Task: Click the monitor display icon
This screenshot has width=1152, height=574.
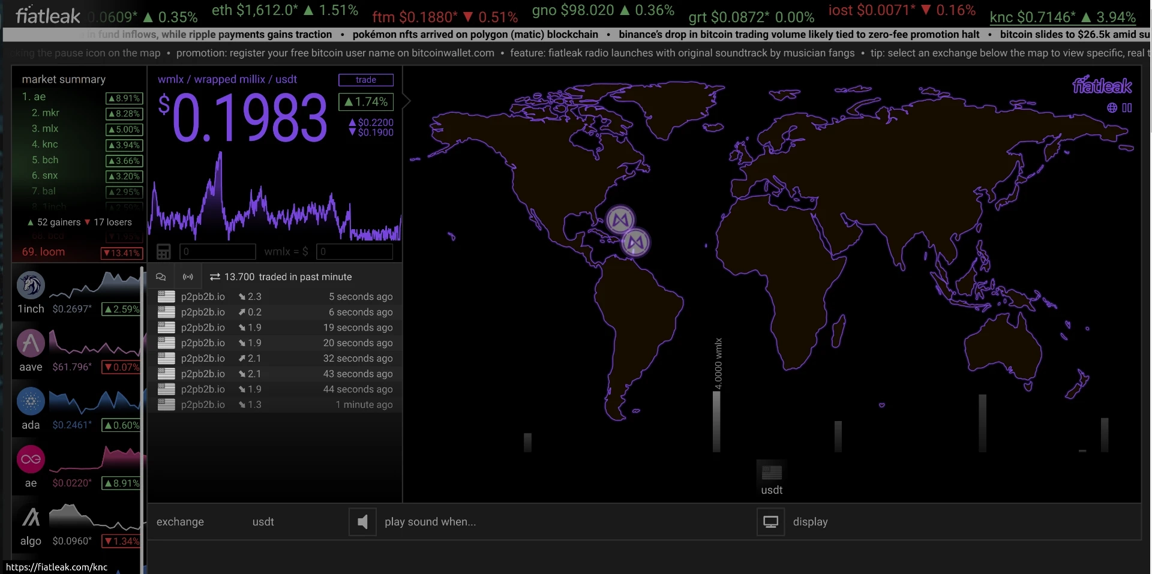Action: click(770, 522)
